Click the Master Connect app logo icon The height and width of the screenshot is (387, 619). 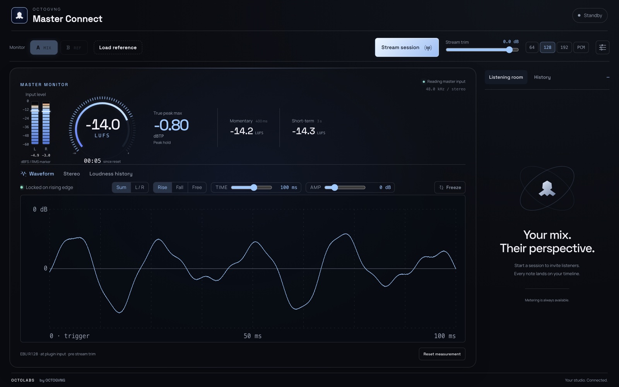19,15
